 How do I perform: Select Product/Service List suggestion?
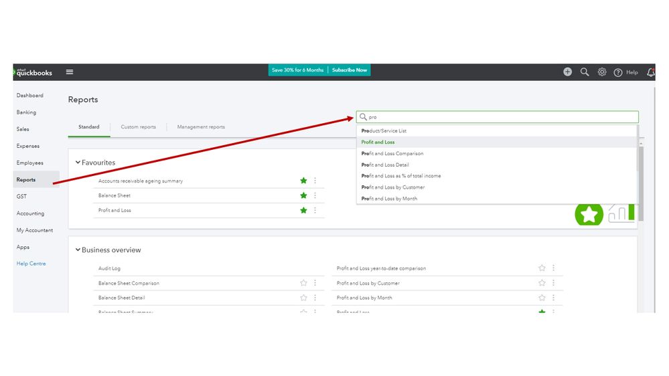(497, 131)
